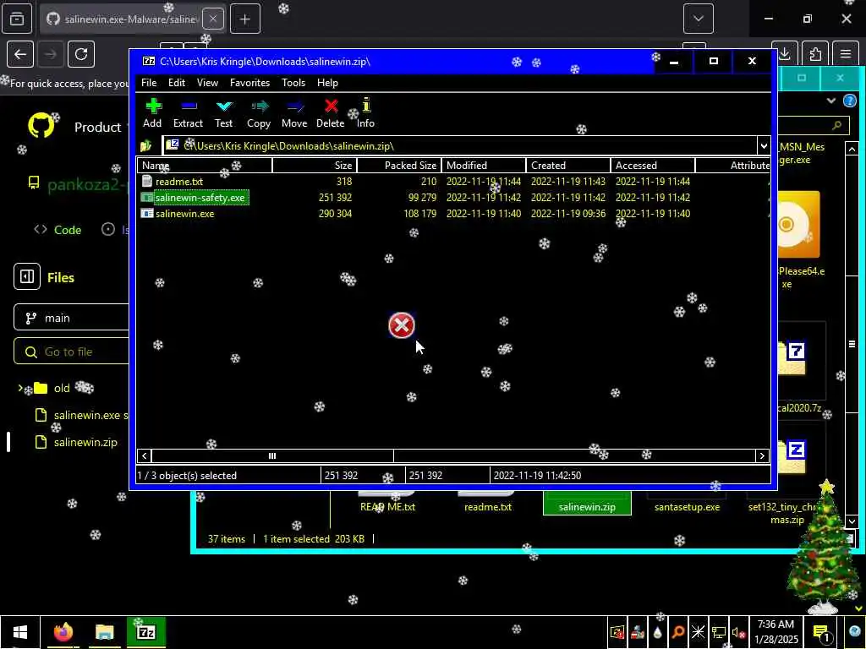The width and height of the screenshot is (866, 649).
Task: Click the Delete toolbar icon
Action: (331, 113)
